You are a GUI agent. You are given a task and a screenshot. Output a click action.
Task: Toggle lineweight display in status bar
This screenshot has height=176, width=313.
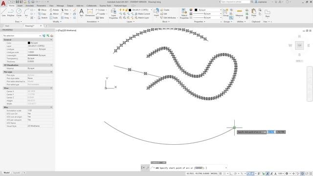(259, 174)
